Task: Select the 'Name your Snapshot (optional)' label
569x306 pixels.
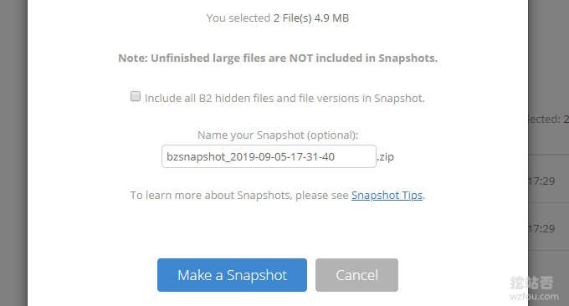Action: (x=278, y=135)
